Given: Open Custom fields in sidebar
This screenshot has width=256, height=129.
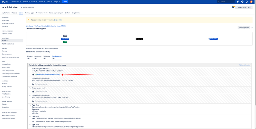Looking at the screenshot, I should tap(6, 64).
